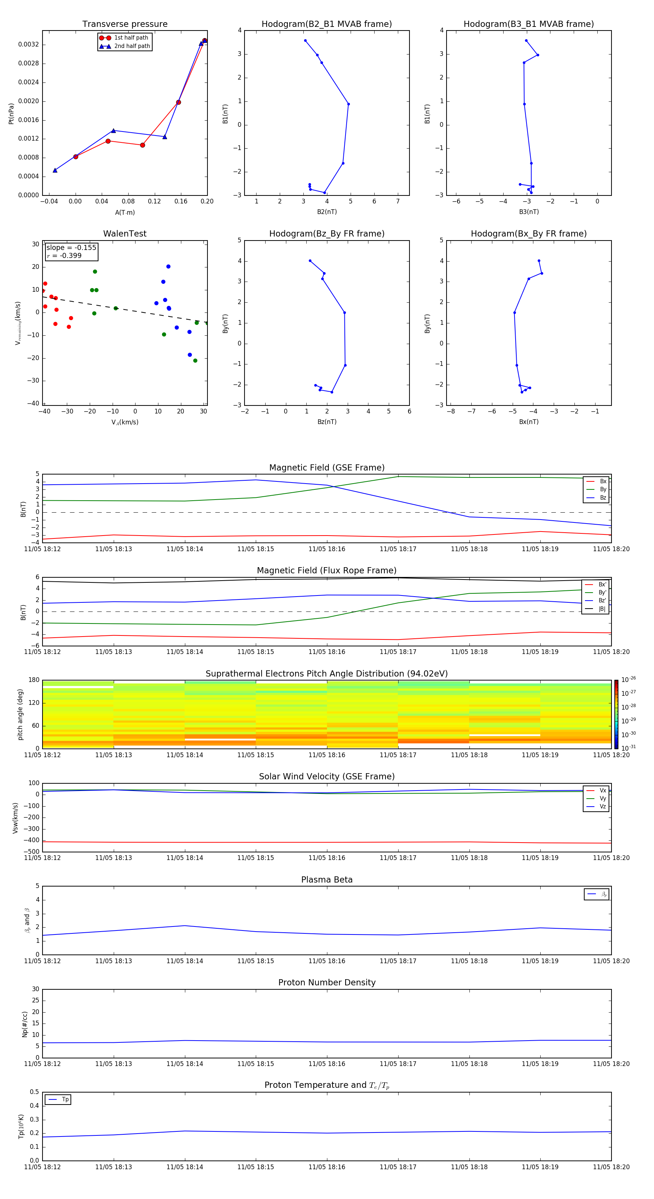This screenshot has height=1199, width=654.
Task: Select the "Bz'" flux rope legend entry
Action: tap(596, 601)
